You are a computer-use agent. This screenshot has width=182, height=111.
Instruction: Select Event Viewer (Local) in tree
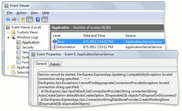pos(26,27)
